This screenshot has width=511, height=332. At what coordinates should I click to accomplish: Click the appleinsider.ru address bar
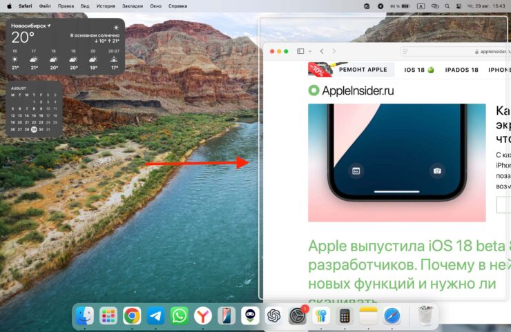click(x=454, y=51)
